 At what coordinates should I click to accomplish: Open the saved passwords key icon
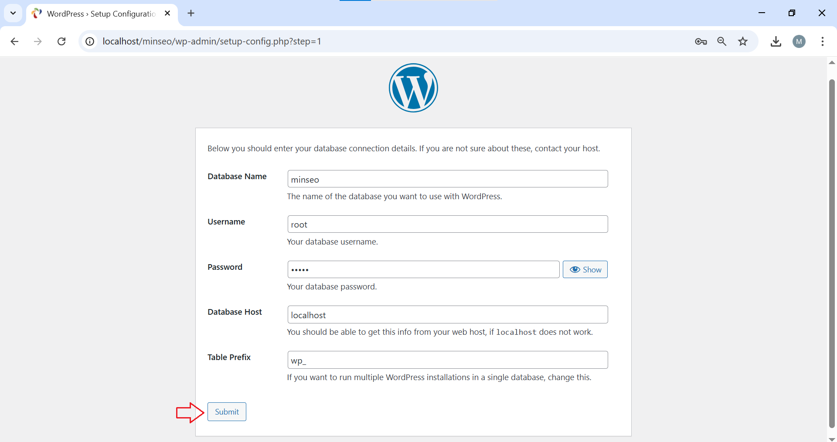click(701, 41)
